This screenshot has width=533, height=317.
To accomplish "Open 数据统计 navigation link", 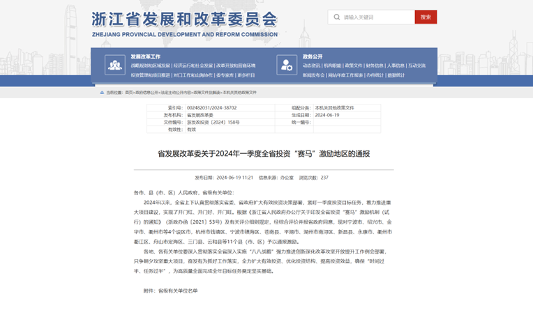I will [396, 75].
